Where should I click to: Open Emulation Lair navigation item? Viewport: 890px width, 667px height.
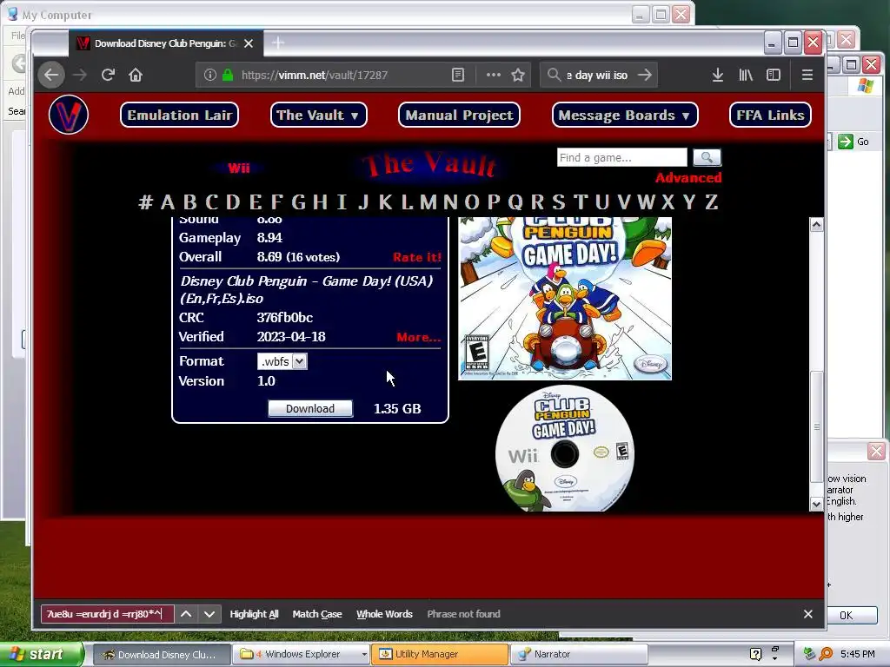pyautogui.click(x=179, y=115)
